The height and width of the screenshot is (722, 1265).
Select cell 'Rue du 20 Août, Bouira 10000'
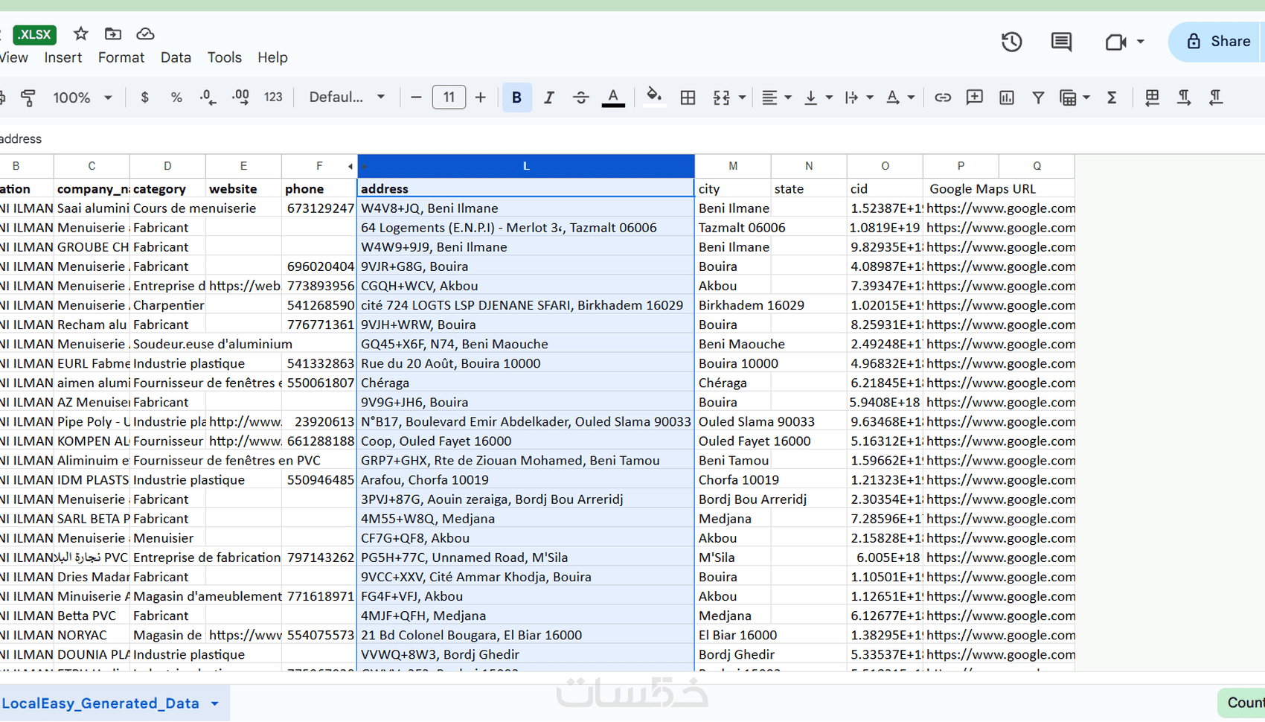pos(526,363)
